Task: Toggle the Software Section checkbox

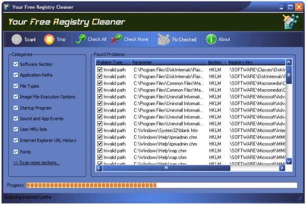Action: click(x=16, y=64)
